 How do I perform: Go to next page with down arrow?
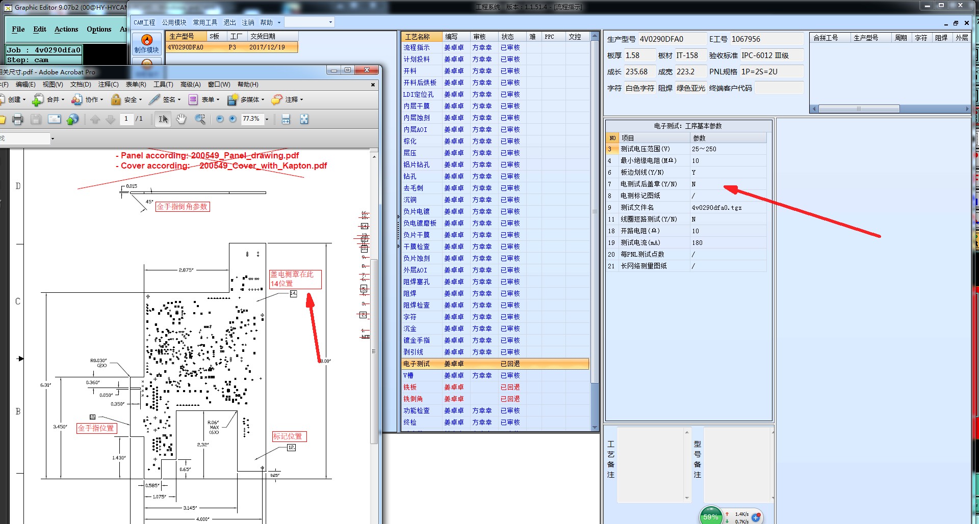tap(110, 119)
